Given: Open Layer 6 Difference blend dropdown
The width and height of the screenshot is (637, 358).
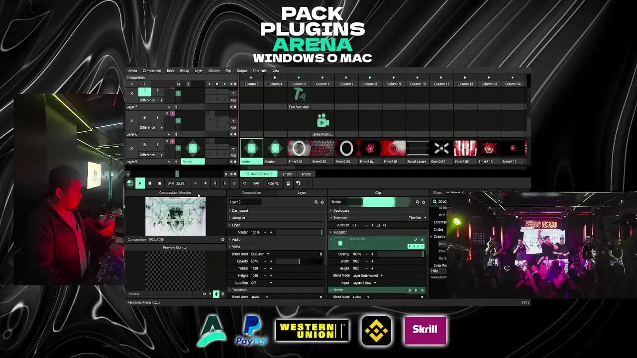Looking at the screenshot, I should pyautogui.click(x=151, y=127).
